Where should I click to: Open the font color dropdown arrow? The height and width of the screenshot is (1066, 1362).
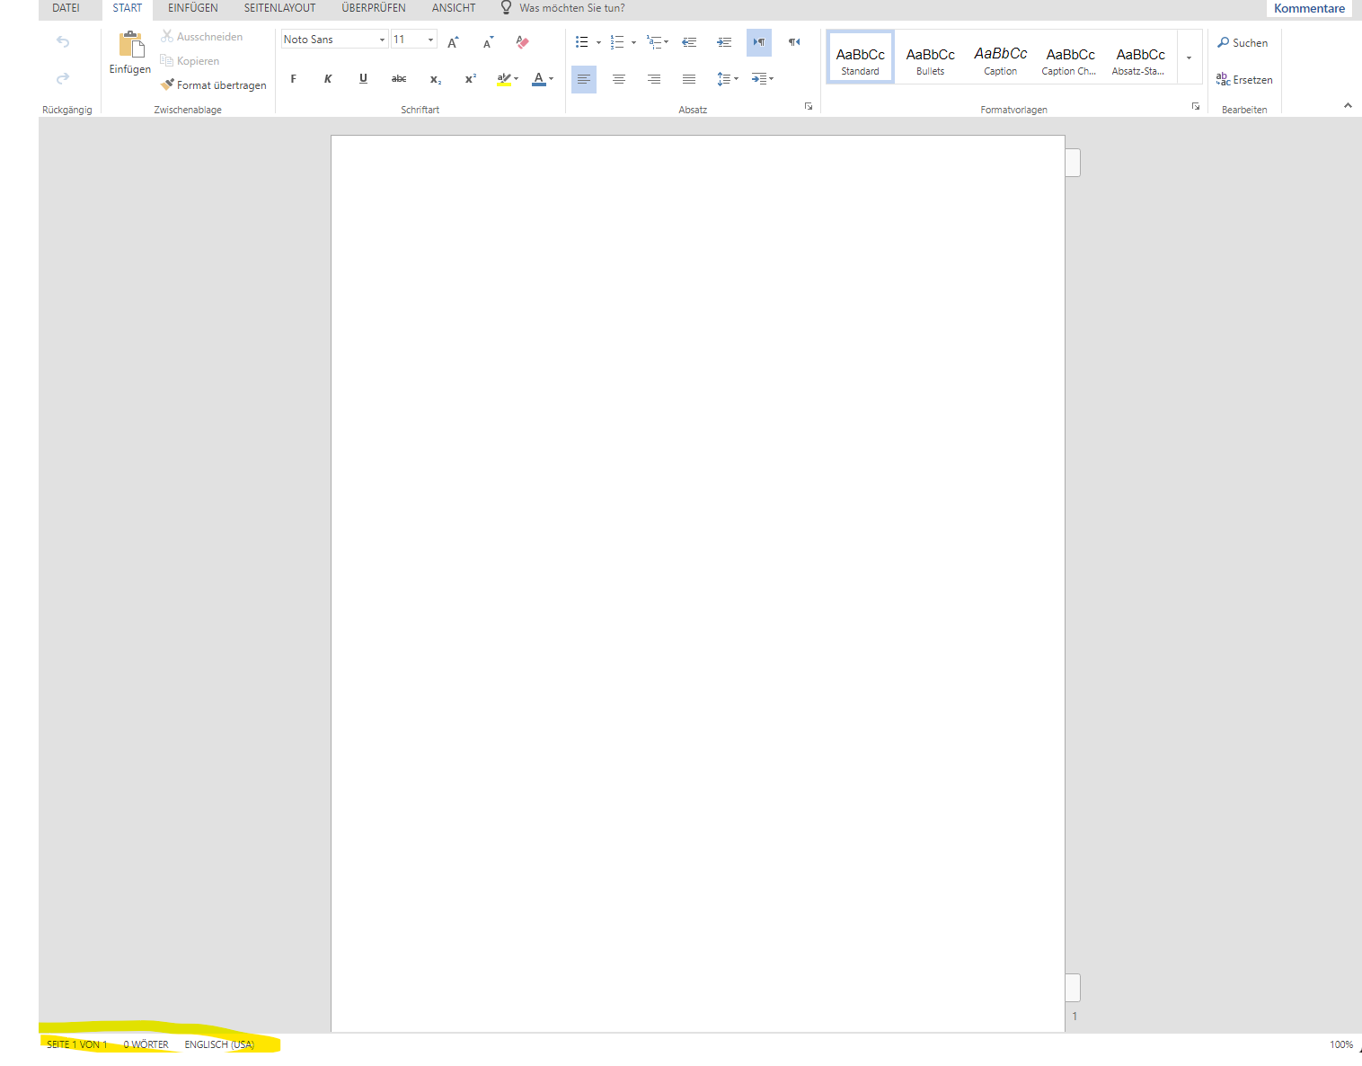click(552, 79)
